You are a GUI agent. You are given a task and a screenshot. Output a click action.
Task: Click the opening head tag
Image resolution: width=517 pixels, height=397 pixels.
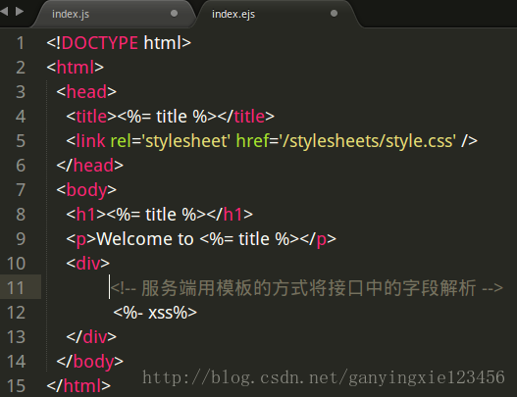coord(86,92)
